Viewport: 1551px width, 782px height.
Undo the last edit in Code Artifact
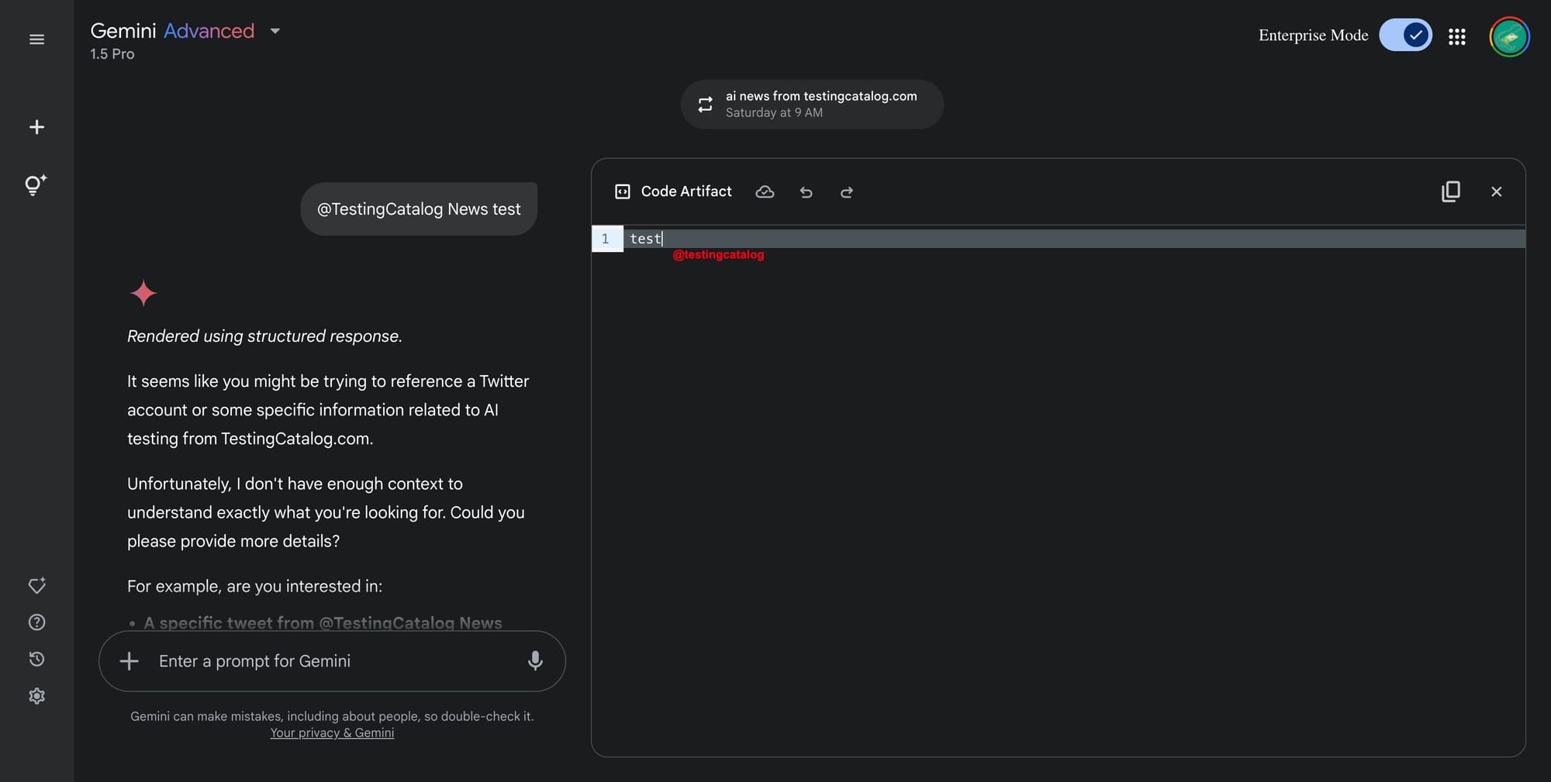click(806, 192)
